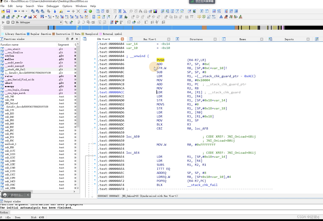Viewport: 323px width, 221px height.
Task: Click the red X delete icon
Action: point(35,17)
